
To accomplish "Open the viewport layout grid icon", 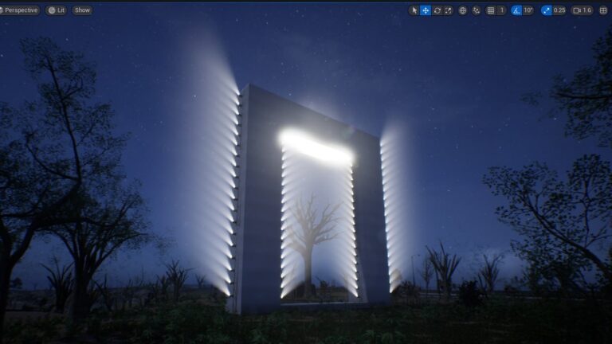I will click(603, 10).
